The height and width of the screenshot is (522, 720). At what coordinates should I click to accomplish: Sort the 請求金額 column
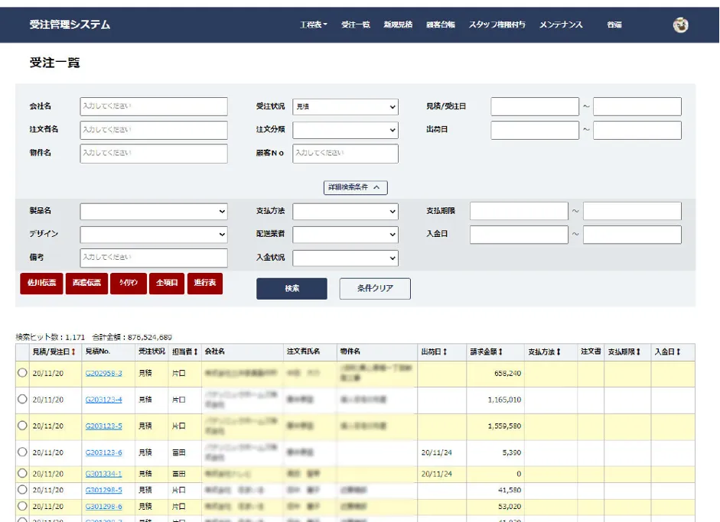coord(500,352)
